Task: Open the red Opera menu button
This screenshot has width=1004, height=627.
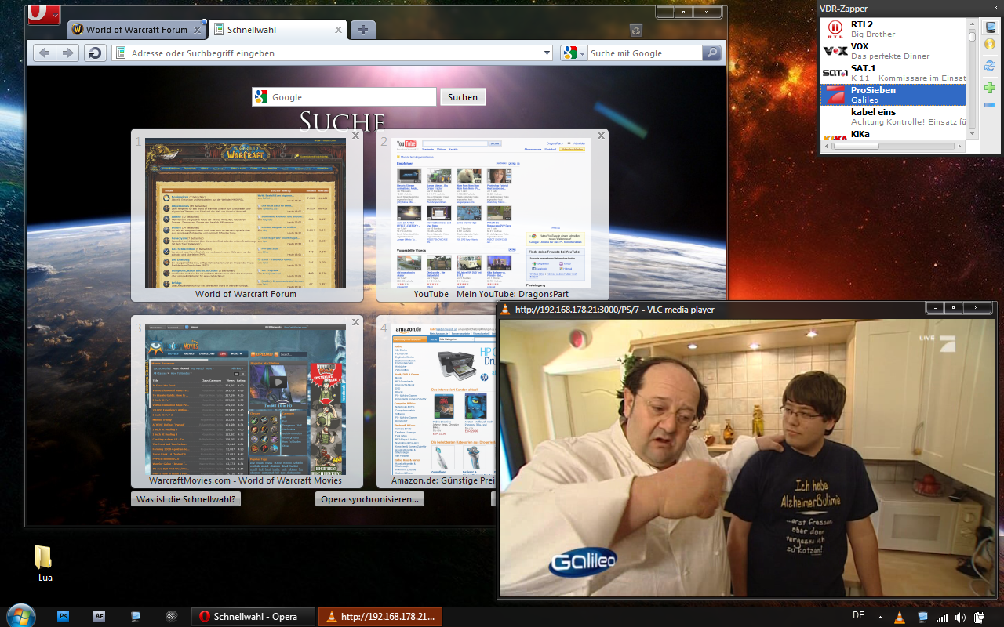Action: pyautogui.click(x=44, y=15)
